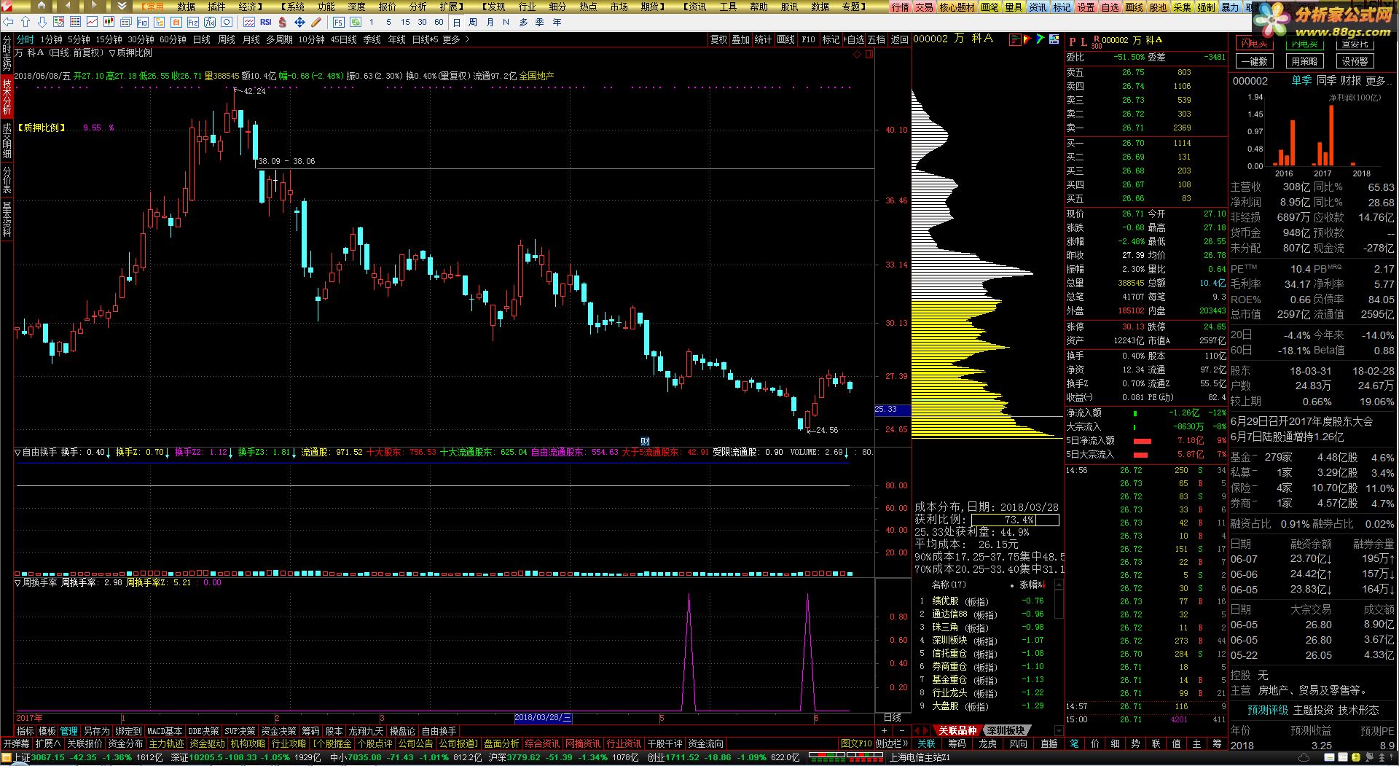Click the red-yellow flag icon beside stock name
1399x766 pixels.
1027,39
